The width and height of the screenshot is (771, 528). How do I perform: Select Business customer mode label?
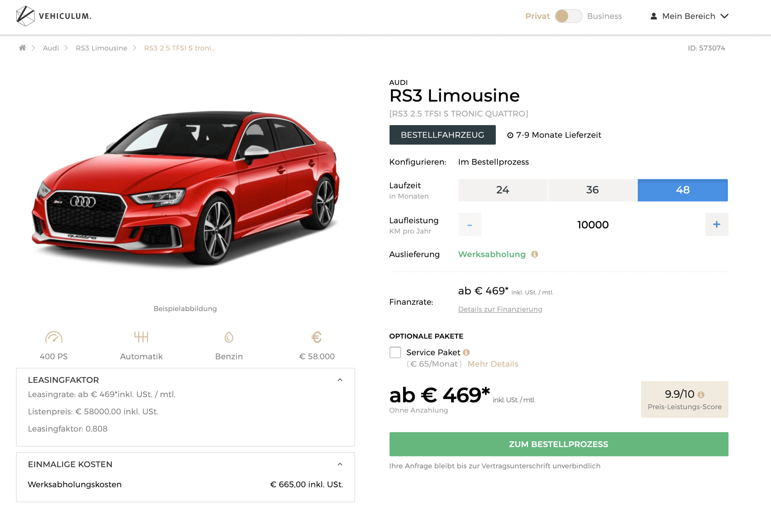pyautogui.click(x=604, y=16)
